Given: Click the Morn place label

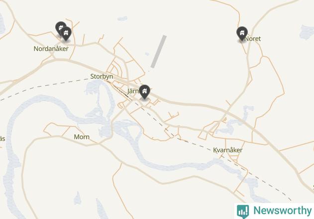Looking at the screenshot, I should pos(82,137).
